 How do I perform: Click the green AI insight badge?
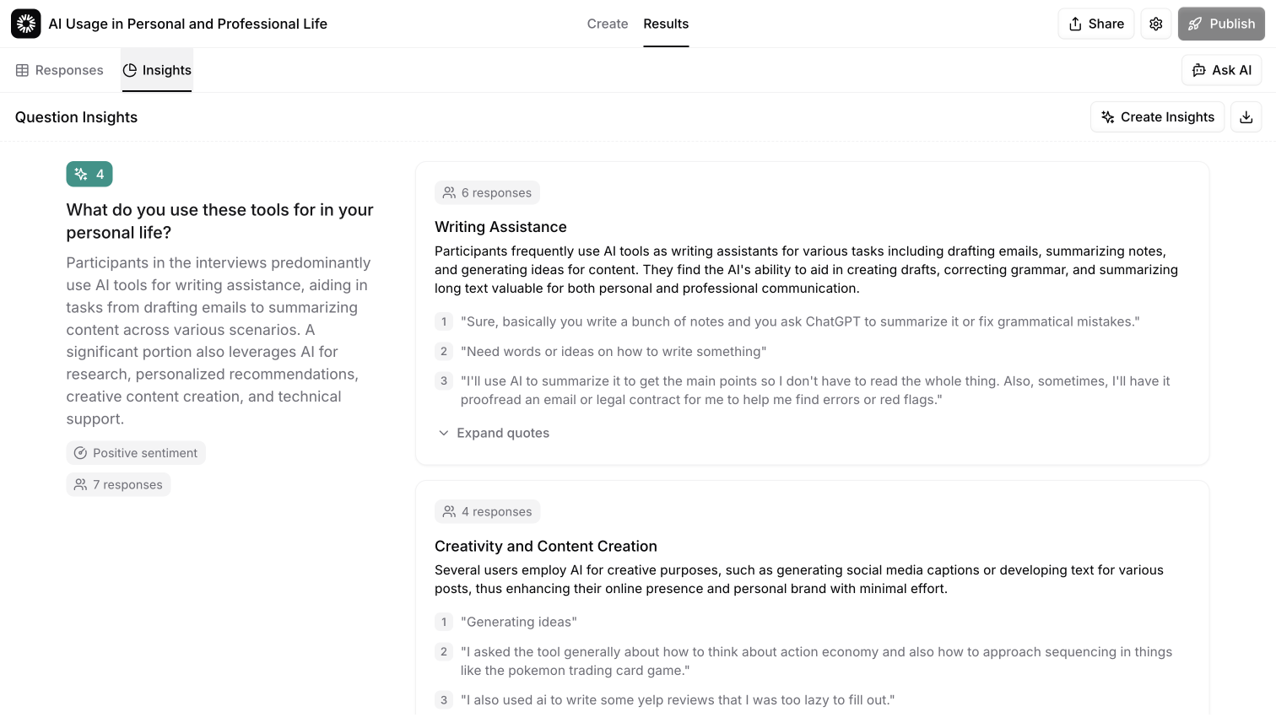(x=89, y=174)
